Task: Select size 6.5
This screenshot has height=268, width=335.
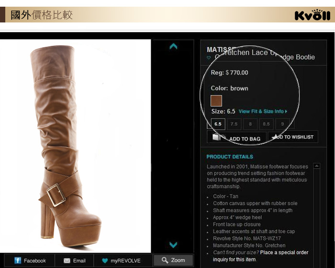Action: click(x=217, y=124)
